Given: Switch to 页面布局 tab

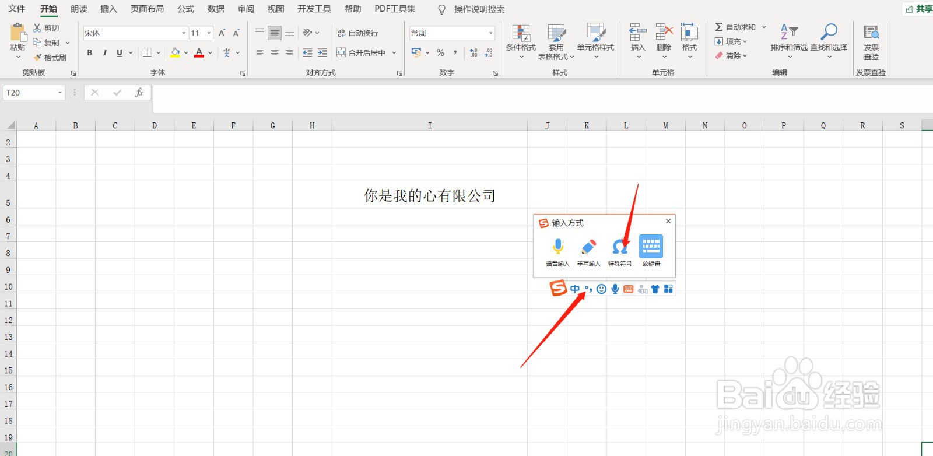Looking at the screenshot, I should click(147, 9).
